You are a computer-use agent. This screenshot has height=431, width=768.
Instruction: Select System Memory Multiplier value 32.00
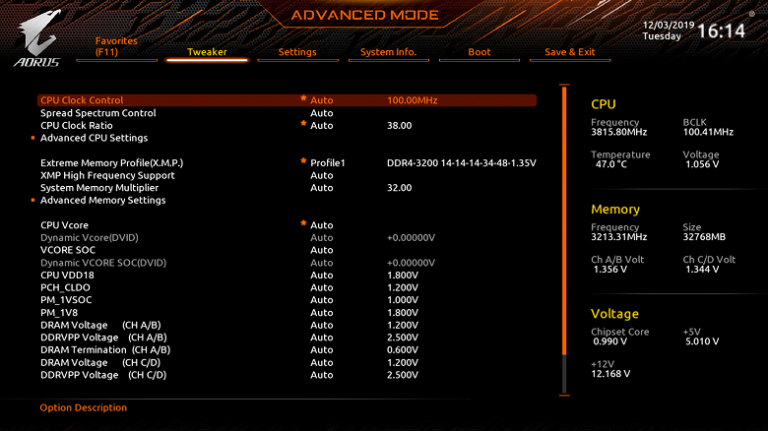(x=399, y=188)
